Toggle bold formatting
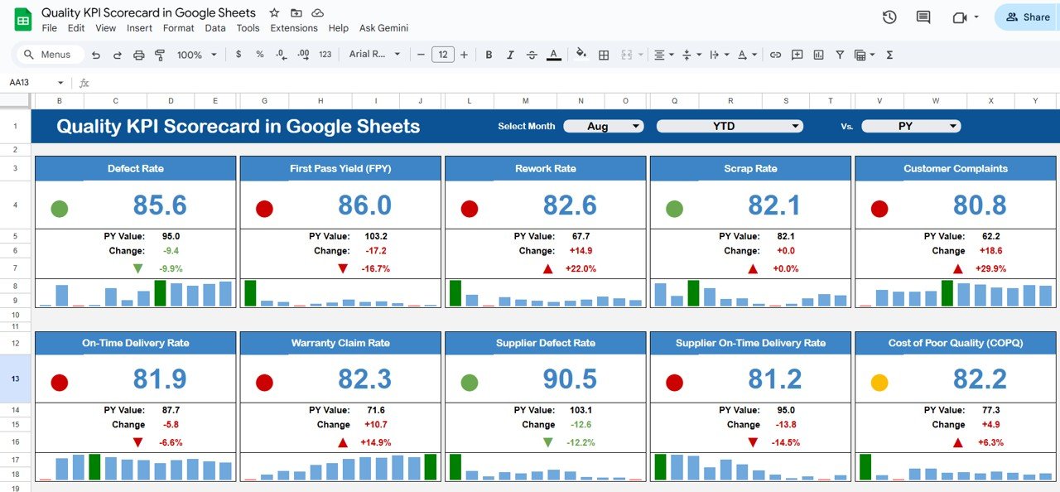Image resolution: width=1060 pixels, height=492 pixels. pos(489,55)
